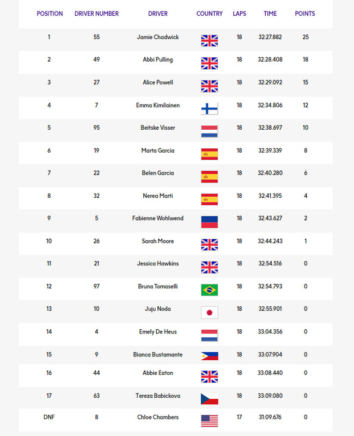Screen dimensions: 354x436
Task: Click Bianca Bustamante's Philippines flag
Action: (x=210, y=356)
